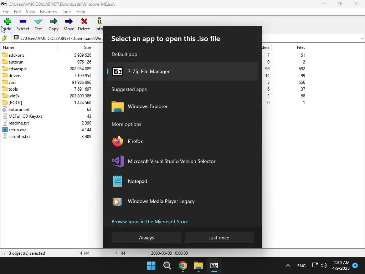Click the green Add toolbar icon
The width and height of the screenshot is (365, 274).
[x=7, y=21]
